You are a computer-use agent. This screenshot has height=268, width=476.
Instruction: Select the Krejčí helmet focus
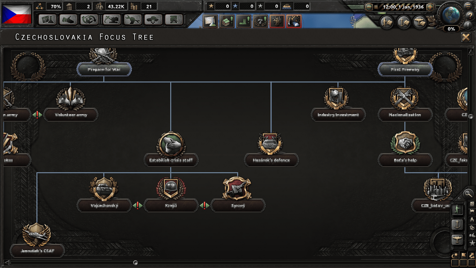point(171,205)
